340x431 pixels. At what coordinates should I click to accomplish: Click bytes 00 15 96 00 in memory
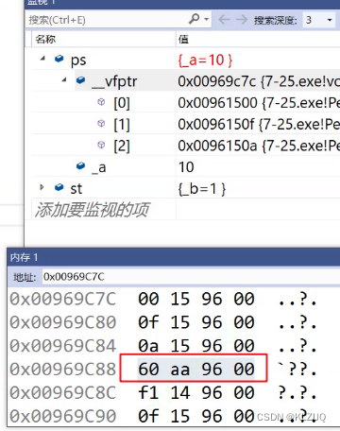coord(196,299)
